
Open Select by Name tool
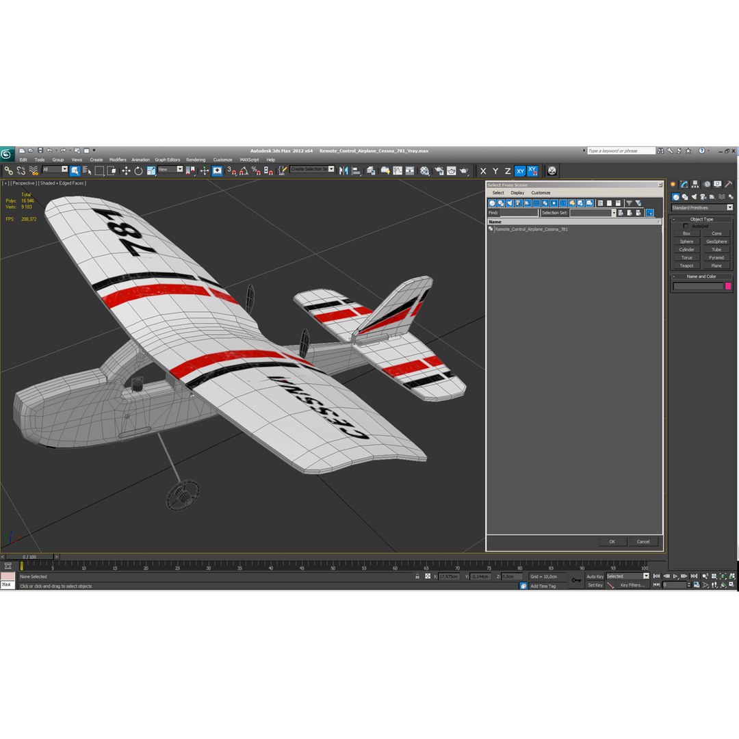click(x=87, y=170)
